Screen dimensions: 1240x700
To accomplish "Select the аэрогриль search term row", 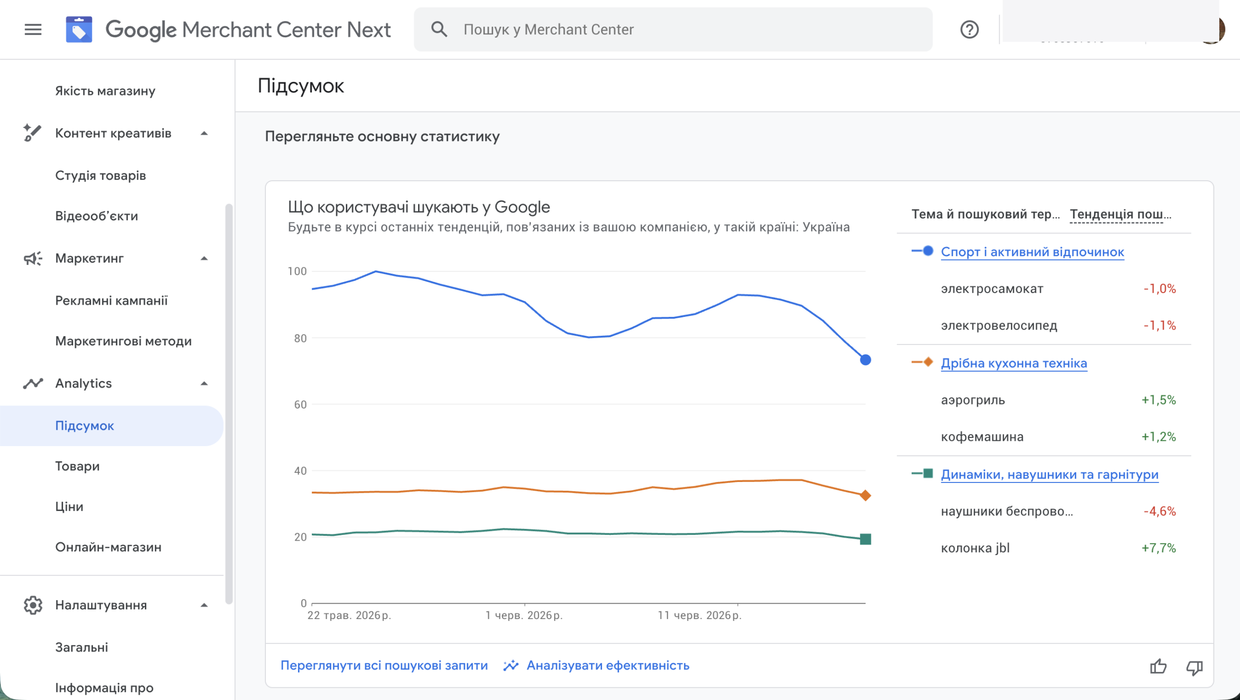I will coord(1044,400).
